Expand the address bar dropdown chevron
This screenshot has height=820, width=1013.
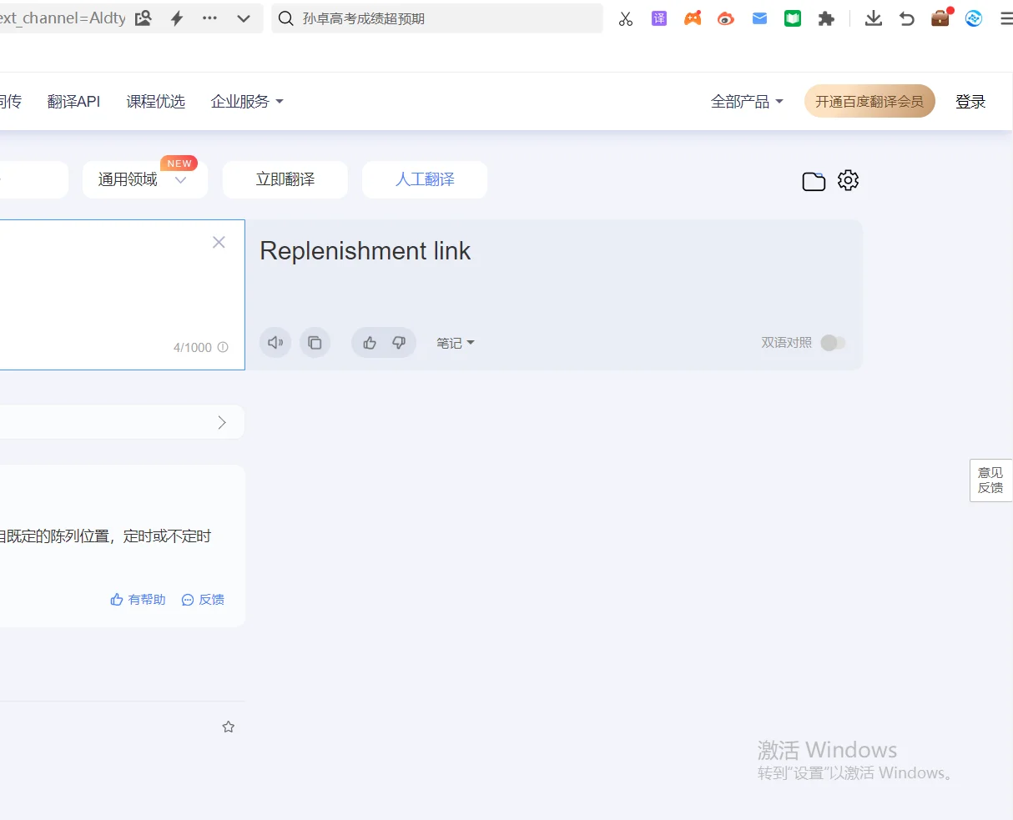coord(244,18)
